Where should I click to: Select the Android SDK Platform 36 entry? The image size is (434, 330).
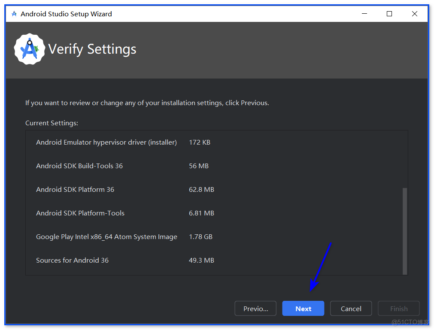(75, 189)
